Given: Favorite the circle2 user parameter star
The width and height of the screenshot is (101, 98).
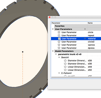Looking at the screenshot, I should coord(59,42).
